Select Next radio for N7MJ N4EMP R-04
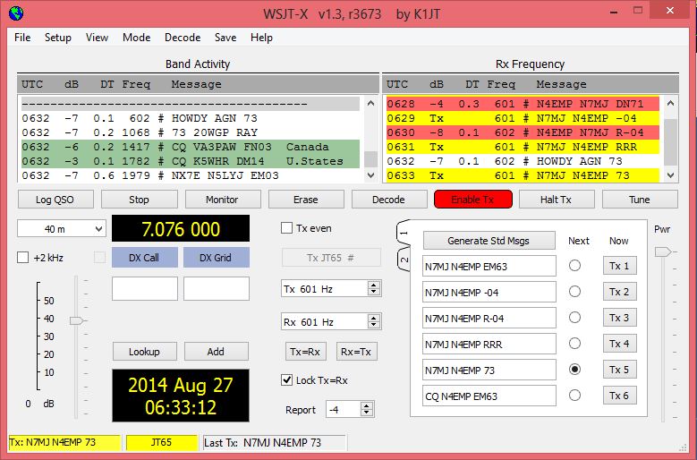The image size is (697, 460). click(574, 318)
